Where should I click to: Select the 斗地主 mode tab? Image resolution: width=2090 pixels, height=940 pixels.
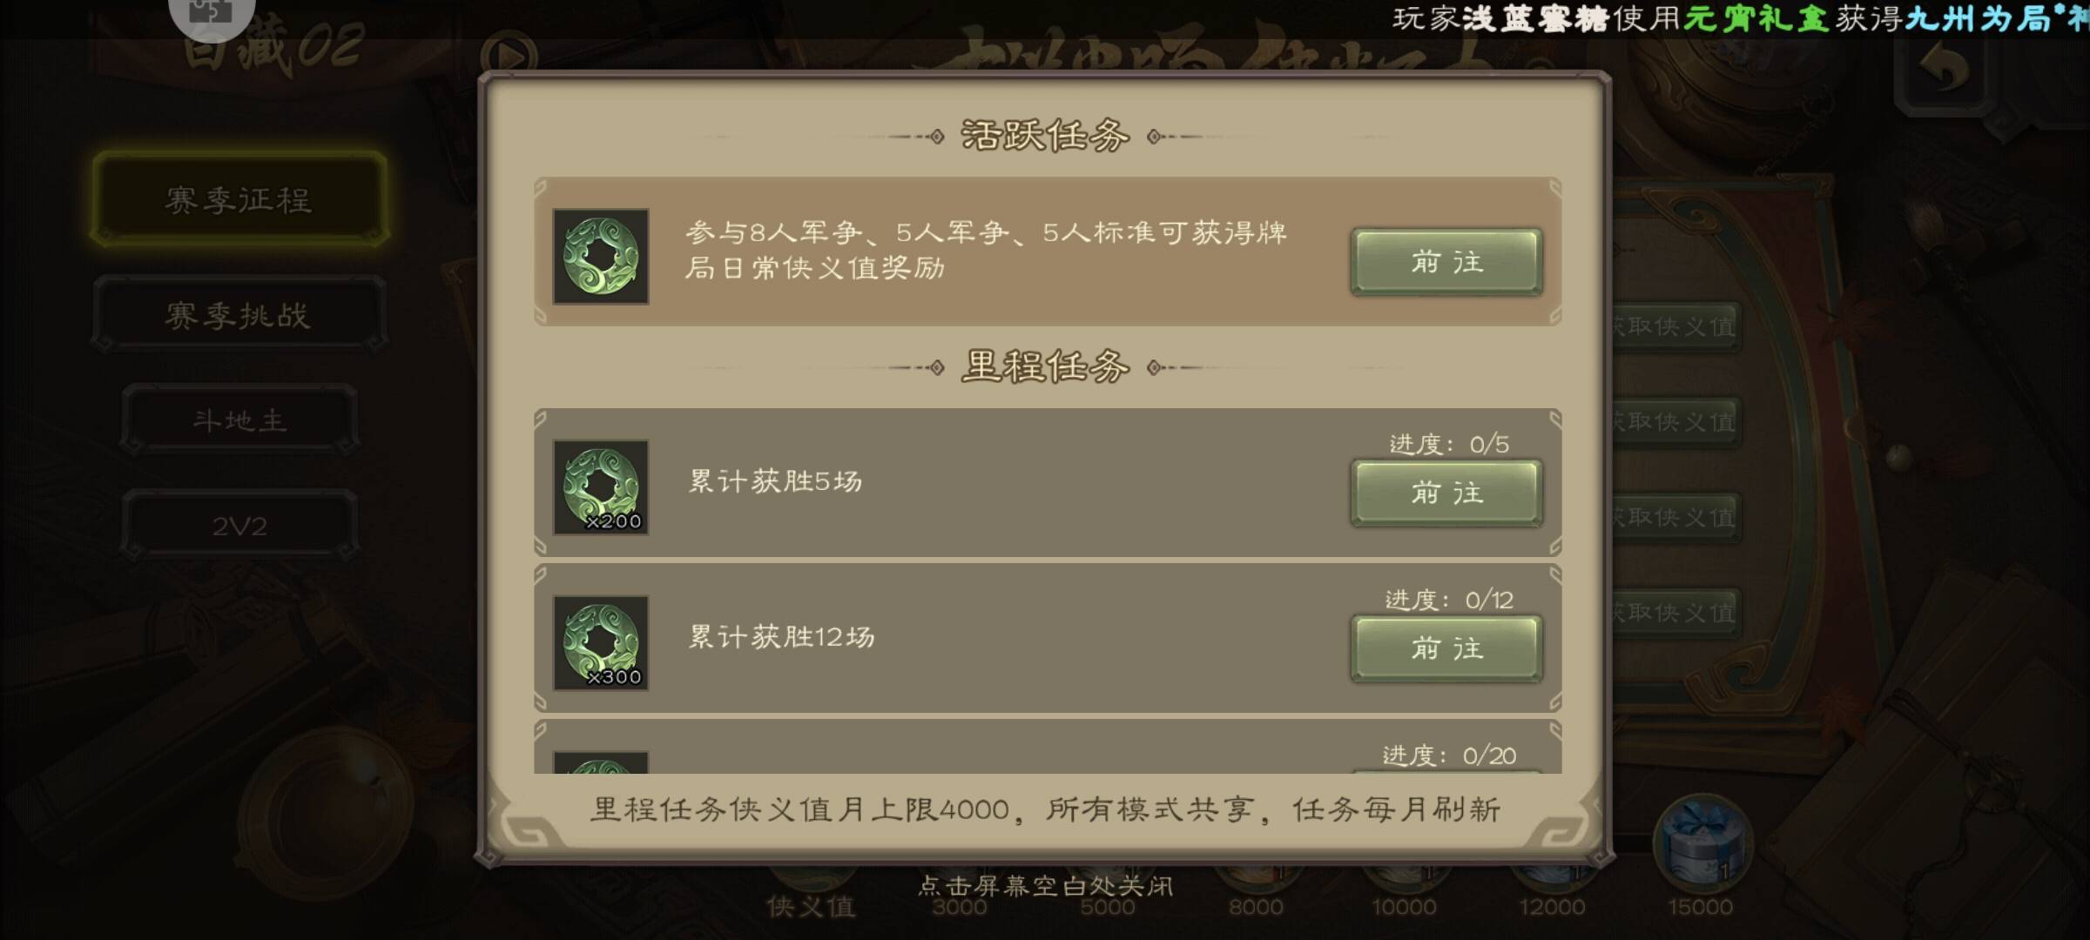point(239,420)
